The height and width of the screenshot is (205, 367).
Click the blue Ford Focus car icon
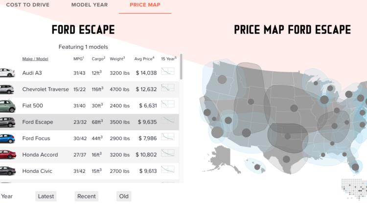(x=7, y=138)
